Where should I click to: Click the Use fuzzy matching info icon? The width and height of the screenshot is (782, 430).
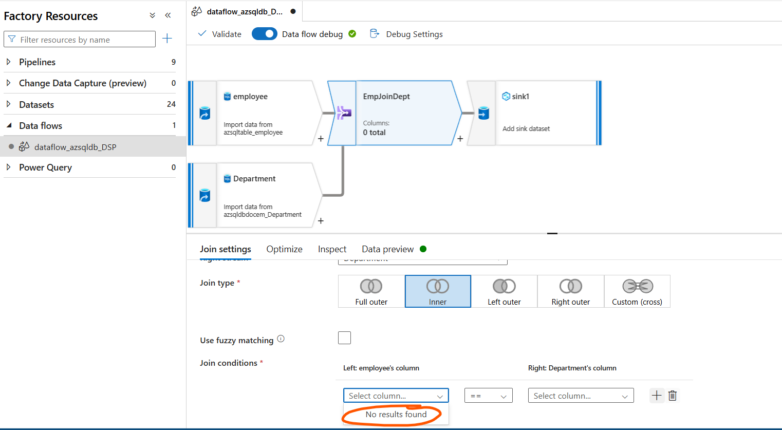[281, 338]
